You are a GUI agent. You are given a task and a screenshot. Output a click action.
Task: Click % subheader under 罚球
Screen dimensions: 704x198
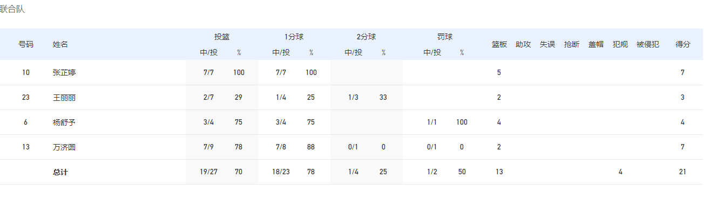(x=462, y=52)
